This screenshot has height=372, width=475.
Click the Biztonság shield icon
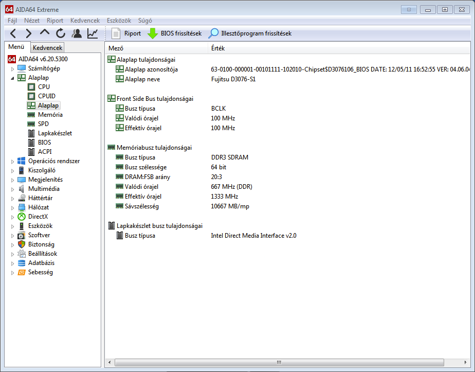coord(22,244)
